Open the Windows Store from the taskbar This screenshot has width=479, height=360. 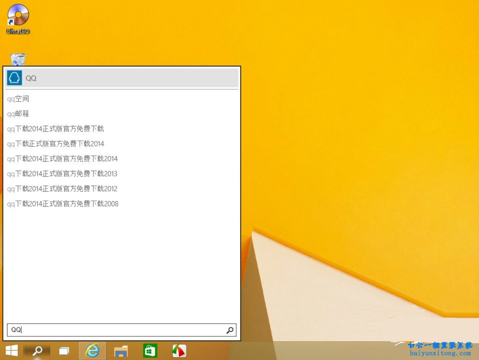tap(149, 350)
